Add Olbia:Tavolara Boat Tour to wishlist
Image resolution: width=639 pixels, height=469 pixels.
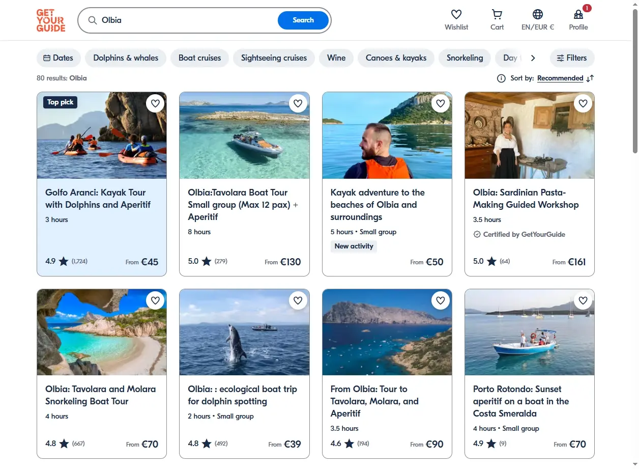coord(298,104)
